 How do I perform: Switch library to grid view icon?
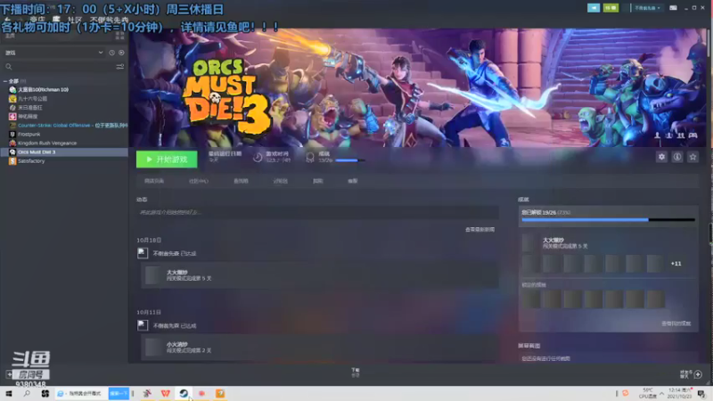(120, 36)
